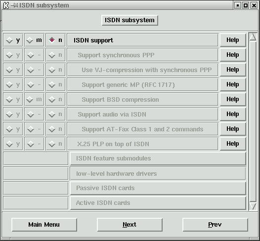Select 'n' radio for ISDN support
This screenshot has height=241, width=260.
point(55,40)
